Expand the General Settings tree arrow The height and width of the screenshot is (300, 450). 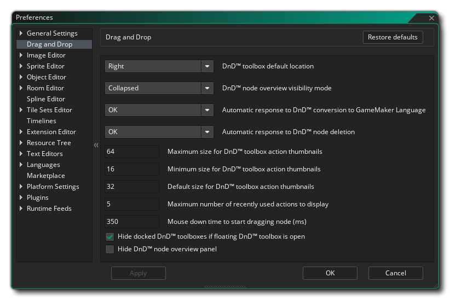(x=21, y=33)
